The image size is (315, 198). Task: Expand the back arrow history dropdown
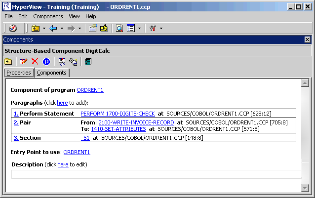coord(62,28)
